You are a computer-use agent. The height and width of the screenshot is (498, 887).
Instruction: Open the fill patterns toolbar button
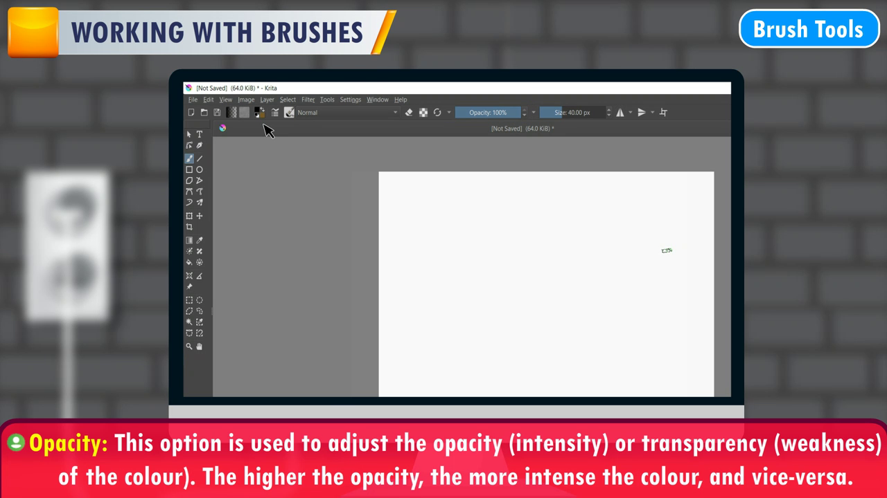[x=244, y=113]
